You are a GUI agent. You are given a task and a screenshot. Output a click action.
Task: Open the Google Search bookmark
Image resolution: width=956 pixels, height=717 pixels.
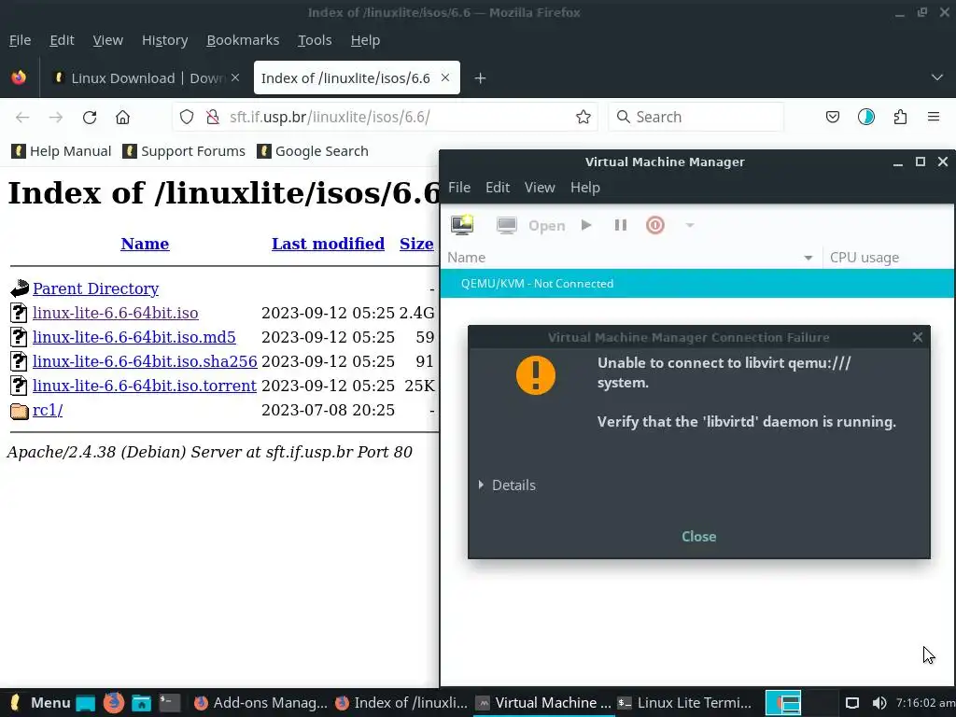click(x=313, y=151)
